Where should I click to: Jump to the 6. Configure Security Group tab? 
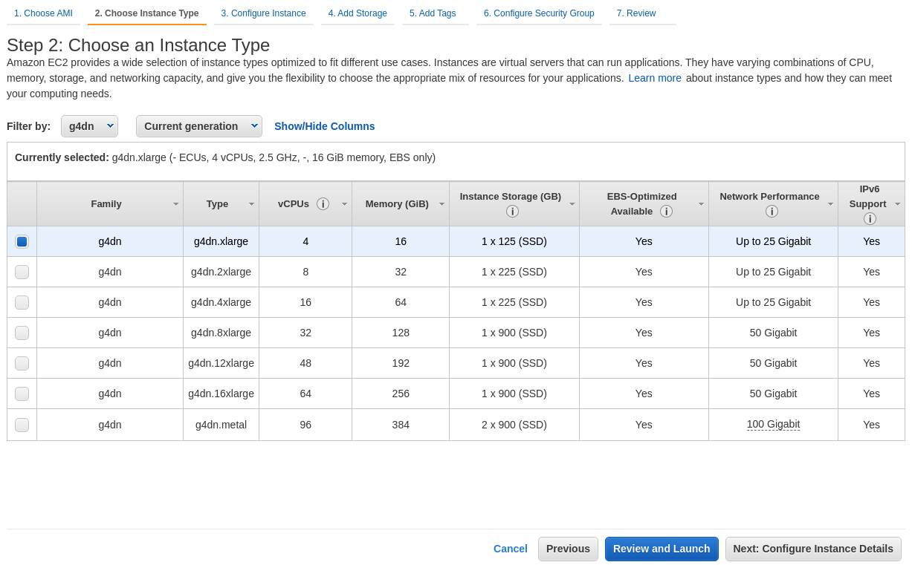tap(539, 13)
